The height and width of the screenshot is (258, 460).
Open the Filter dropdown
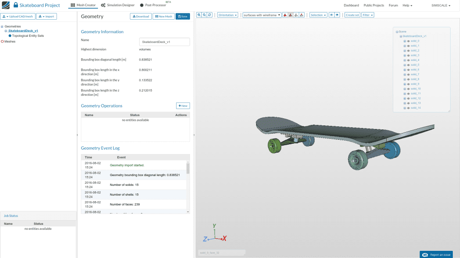367,15
